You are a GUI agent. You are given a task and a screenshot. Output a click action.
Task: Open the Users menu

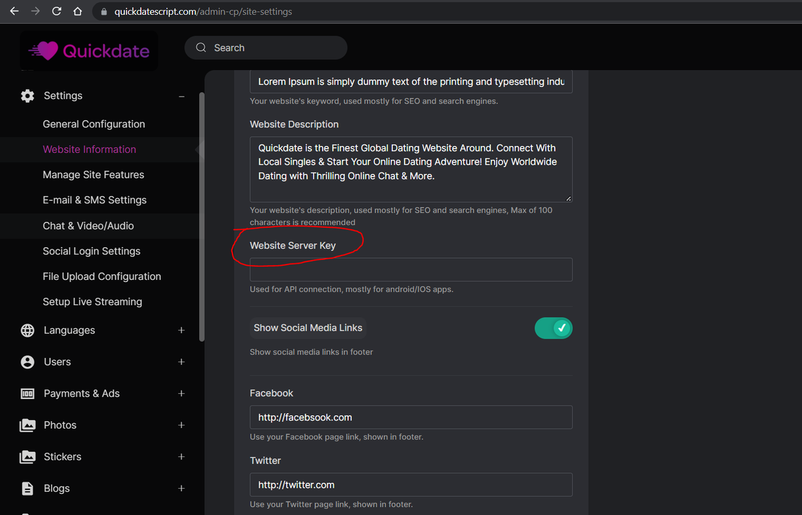[x=57, y=362]
